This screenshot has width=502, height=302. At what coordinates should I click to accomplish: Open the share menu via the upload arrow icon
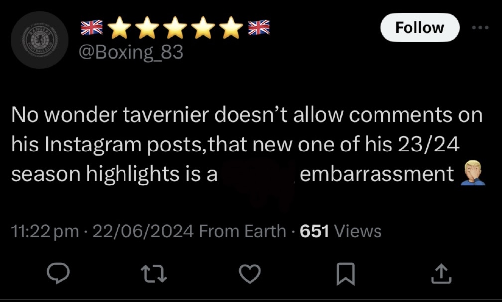click(x=441, y=274)
